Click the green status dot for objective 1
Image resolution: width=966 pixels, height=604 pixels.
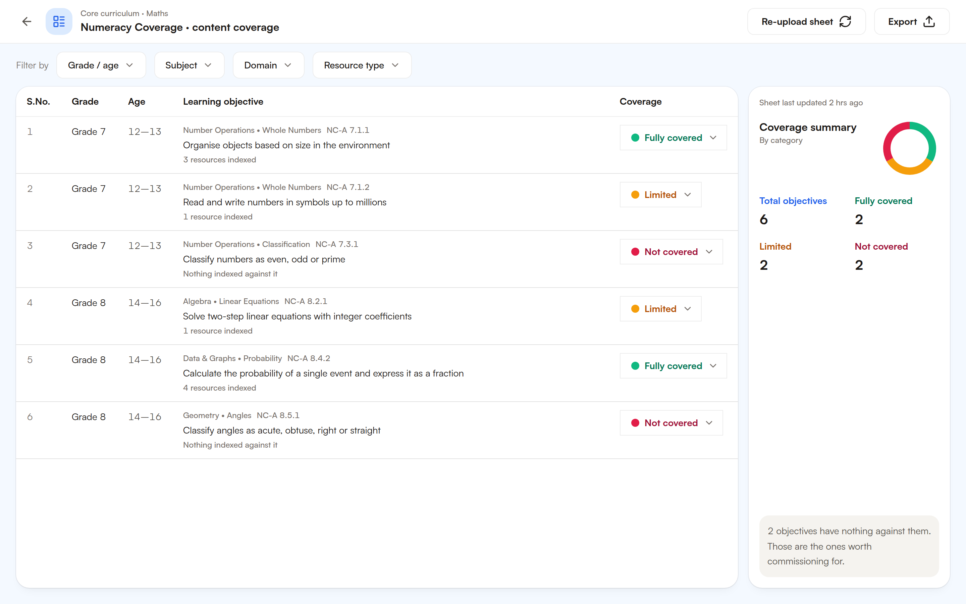pyautogui.click(x=635, y=138)
